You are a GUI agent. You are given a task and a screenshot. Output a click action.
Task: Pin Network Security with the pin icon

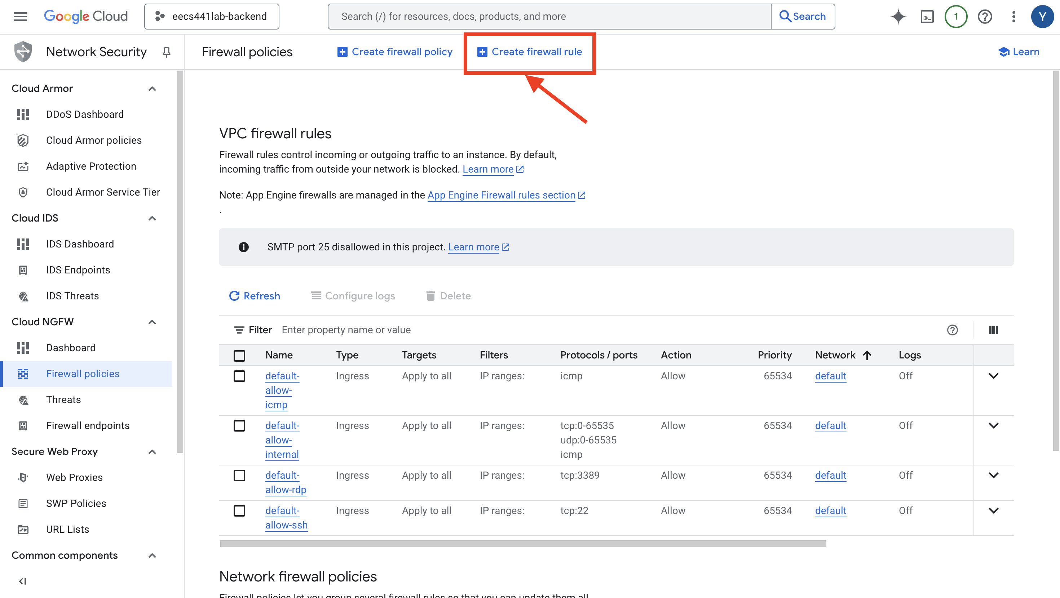[166, 52]
